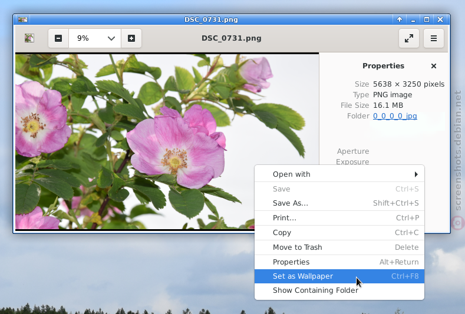Choose Set as Wallpaper
Screen dimensions: 465x314
[339, 276]
